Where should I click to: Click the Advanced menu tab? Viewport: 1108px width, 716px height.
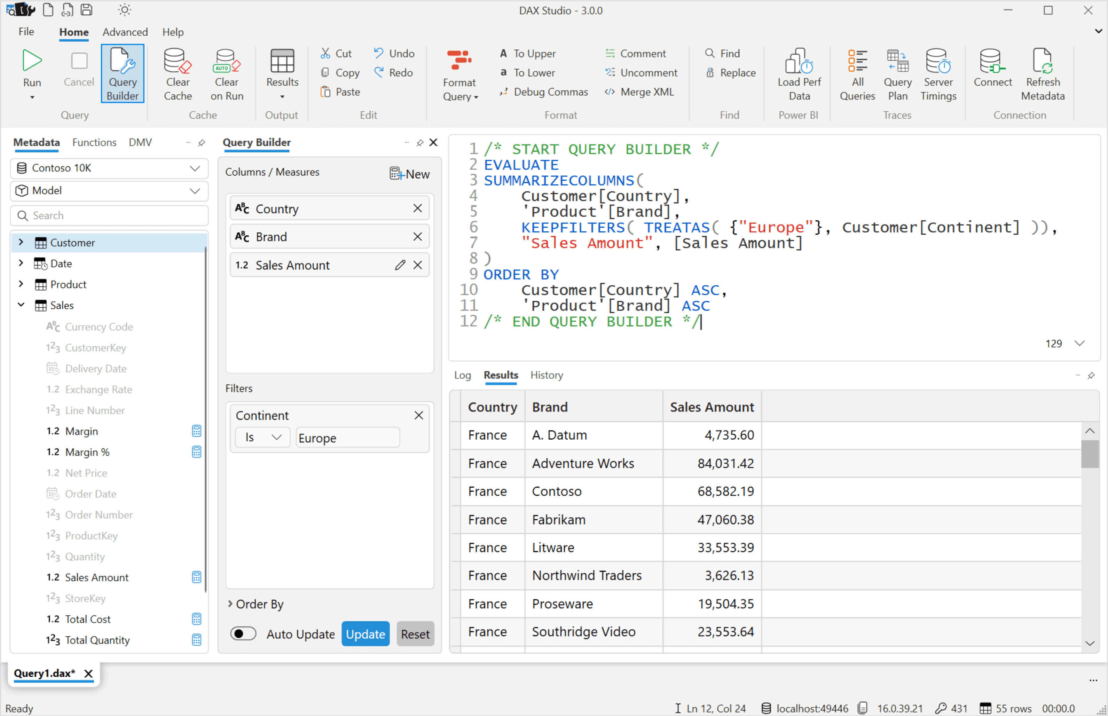(124, 31)
